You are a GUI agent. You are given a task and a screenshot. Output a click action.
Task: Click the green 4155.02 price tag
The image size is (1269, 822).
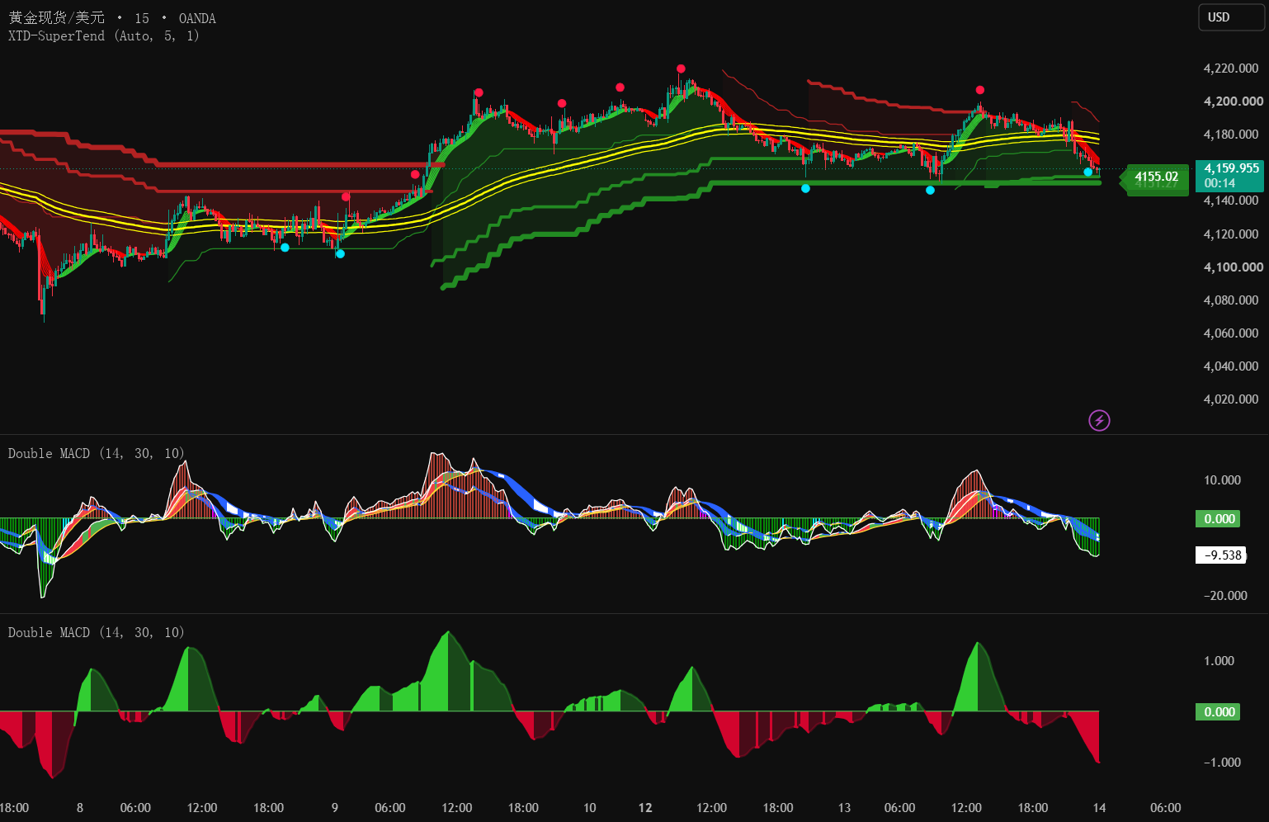click(x=1156, y=177)
